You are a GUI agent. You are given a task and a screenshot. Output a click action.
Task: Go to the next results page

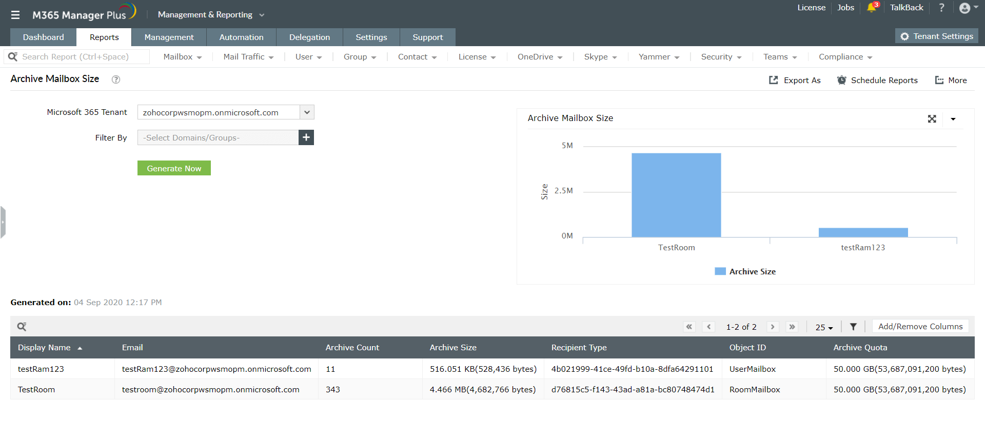pyautogui.click(x=773, y=327)
